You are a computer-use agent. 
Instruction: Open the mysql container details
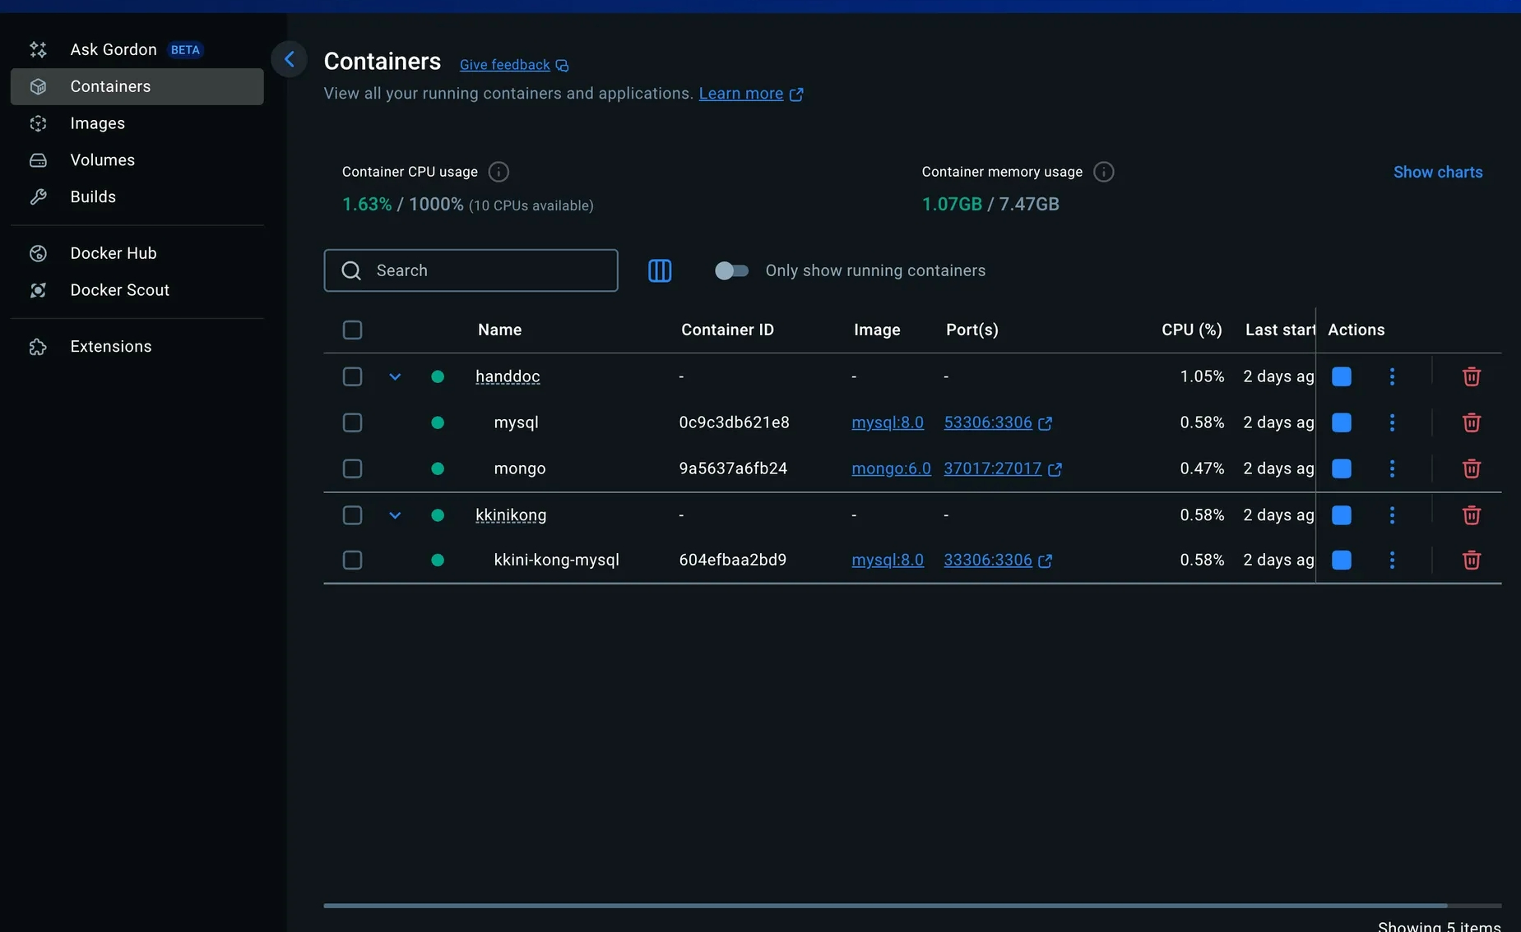click(x=516, y=422)
